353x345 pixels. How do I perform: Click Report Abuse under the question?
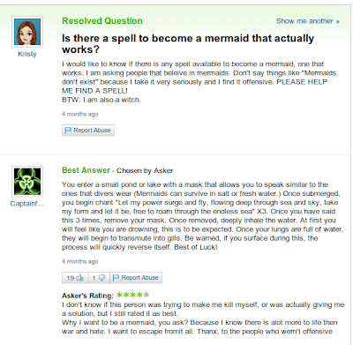click(x=88, y=131)
